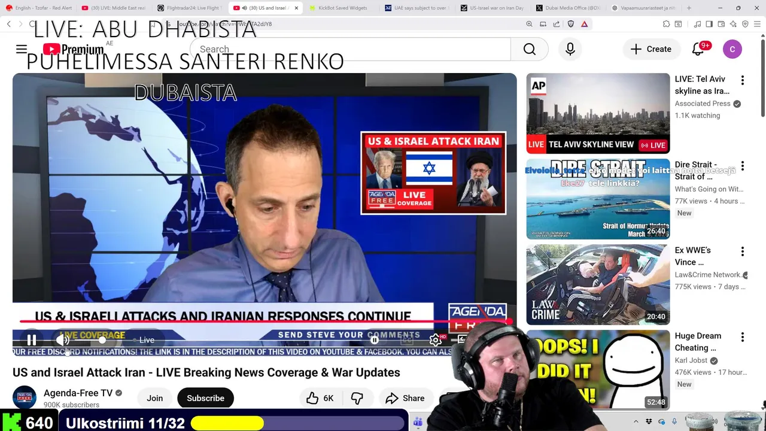Toggle the browser sidebar panel

click(709, 24)
